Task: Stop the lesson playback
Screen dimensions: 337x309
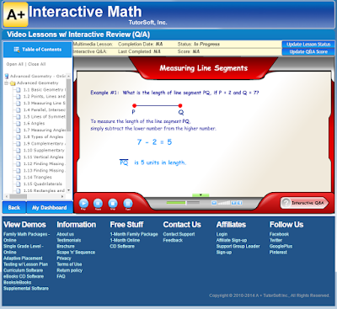Action: click(x=113, y=203)
